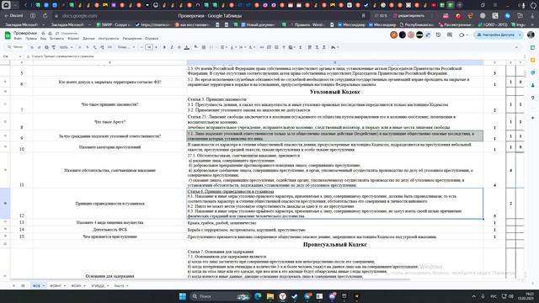Open the Данные menu
This screenshot has width=539, height=303.
[88, 39]
